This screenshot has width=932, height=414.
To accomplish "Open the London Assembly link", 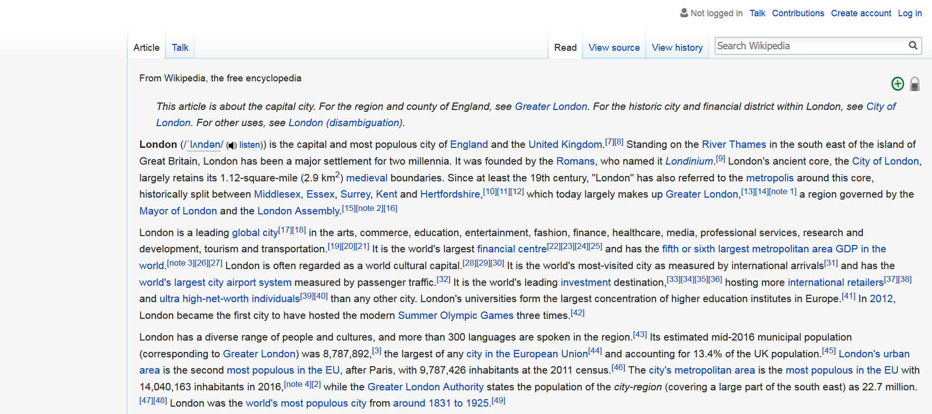I will 299,211.
